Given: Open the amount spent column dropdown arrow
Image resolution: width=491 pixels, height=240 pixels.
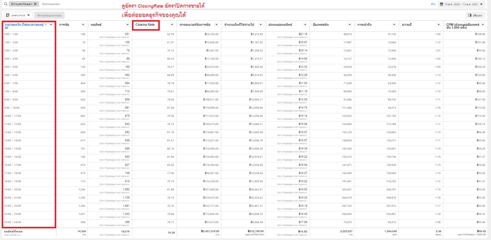Looking at the screenshot, I should tap(261, 25).
